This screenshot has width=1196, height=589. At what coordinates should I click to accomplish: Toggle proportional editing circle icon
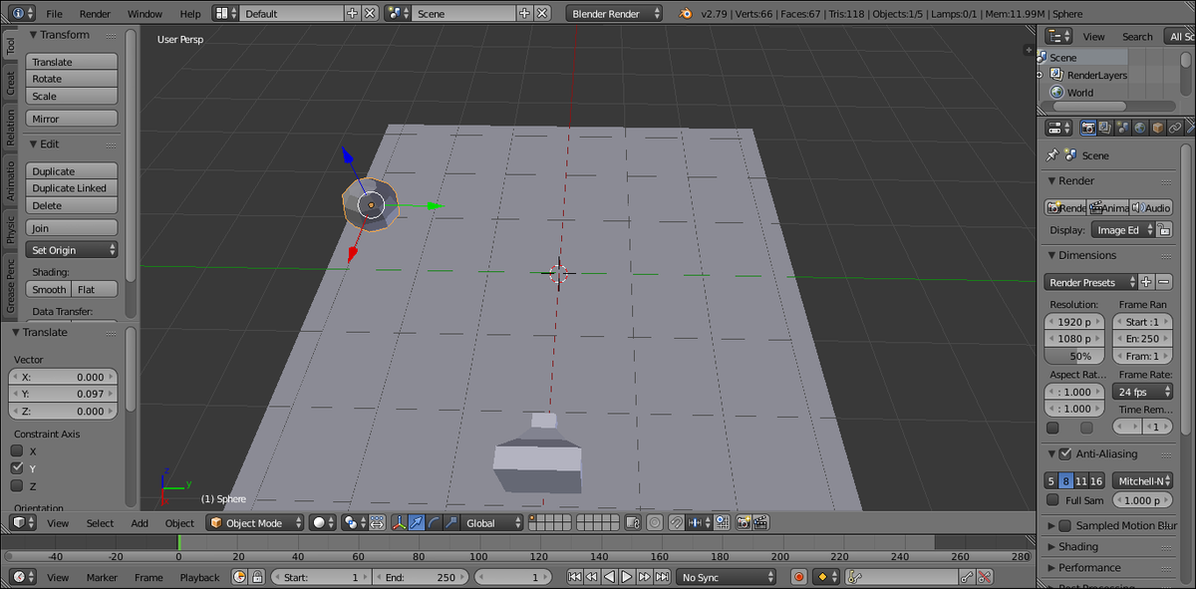click(x=655, y=522)
